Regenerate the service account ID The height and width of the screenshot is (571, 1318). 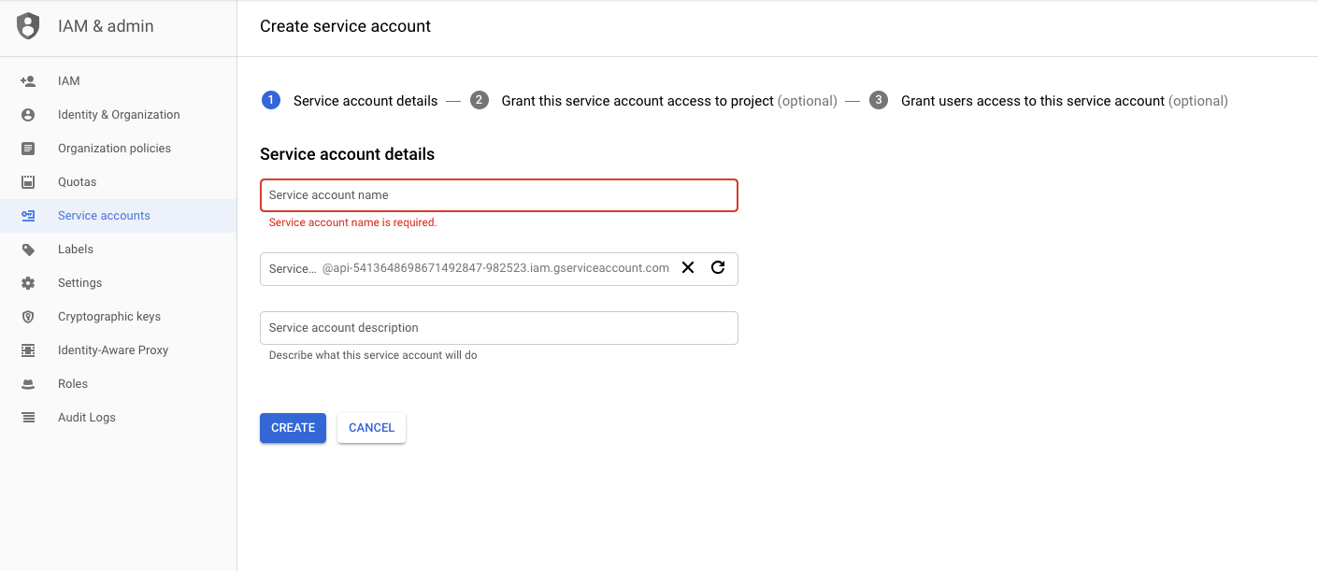click(x=718, y=267)
